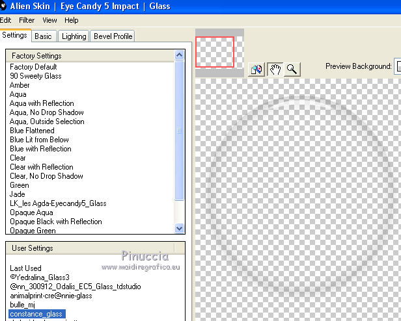Select Blue Lit from Below preset
401x321 pixels.
click(39, 140)
